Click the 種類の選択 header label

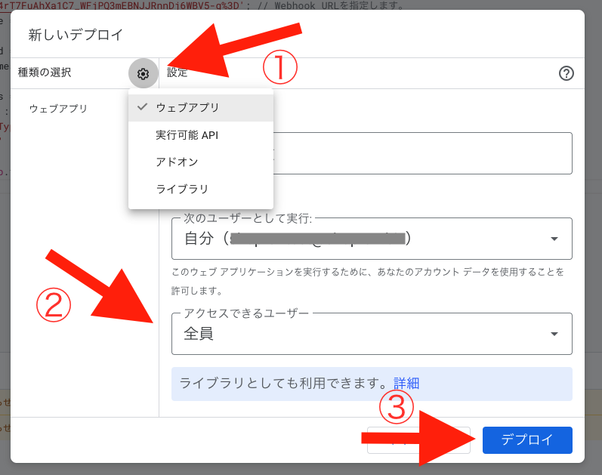click(x=45, y=73)
